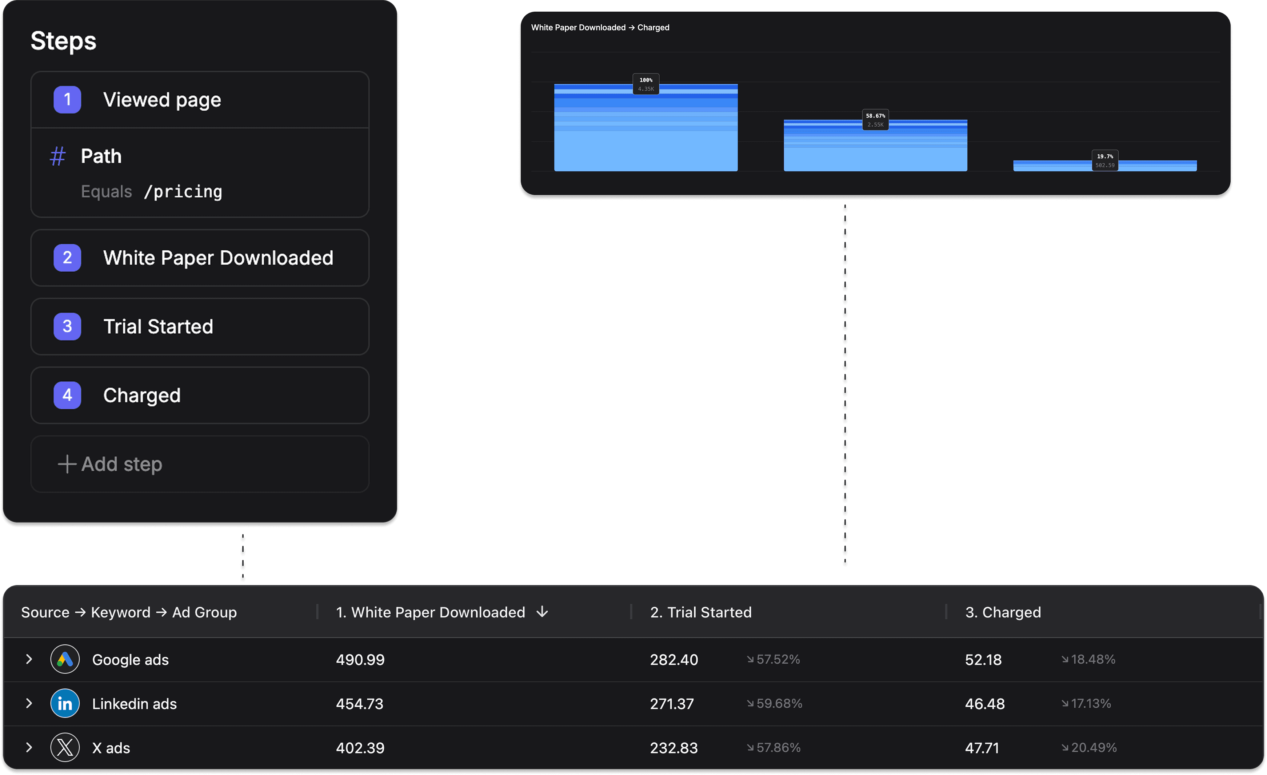Select the Charged column header
This screenshot has height=775, width=1267.
(x=1003, y=612)
